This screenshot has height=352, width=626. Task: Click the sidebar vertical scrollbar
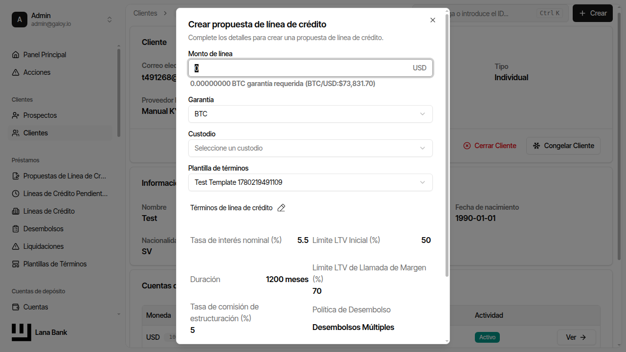(119, 93)
